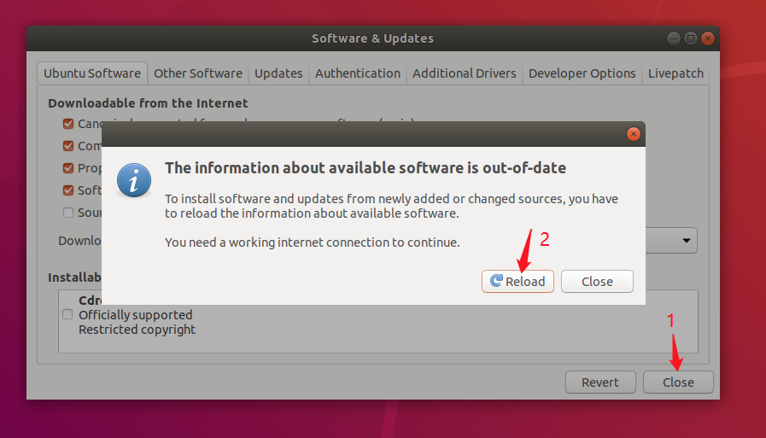The width and height of the screenshot is (766, 438).
Task: Close the Software & Updates window with the orange X
Action: click(707, 38)
